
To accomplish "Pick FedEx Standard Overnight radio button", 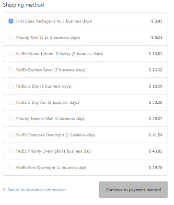I will click(11, 135).
